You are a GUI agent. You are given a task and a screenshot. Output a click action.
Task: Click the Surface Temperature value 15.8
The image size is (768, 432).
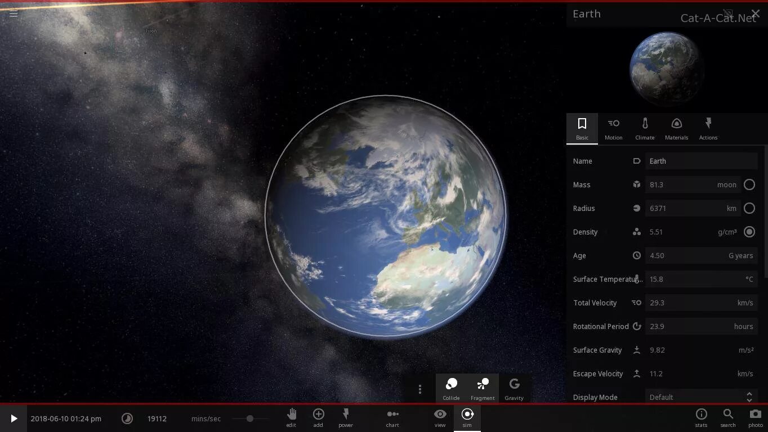click(656, 279)
